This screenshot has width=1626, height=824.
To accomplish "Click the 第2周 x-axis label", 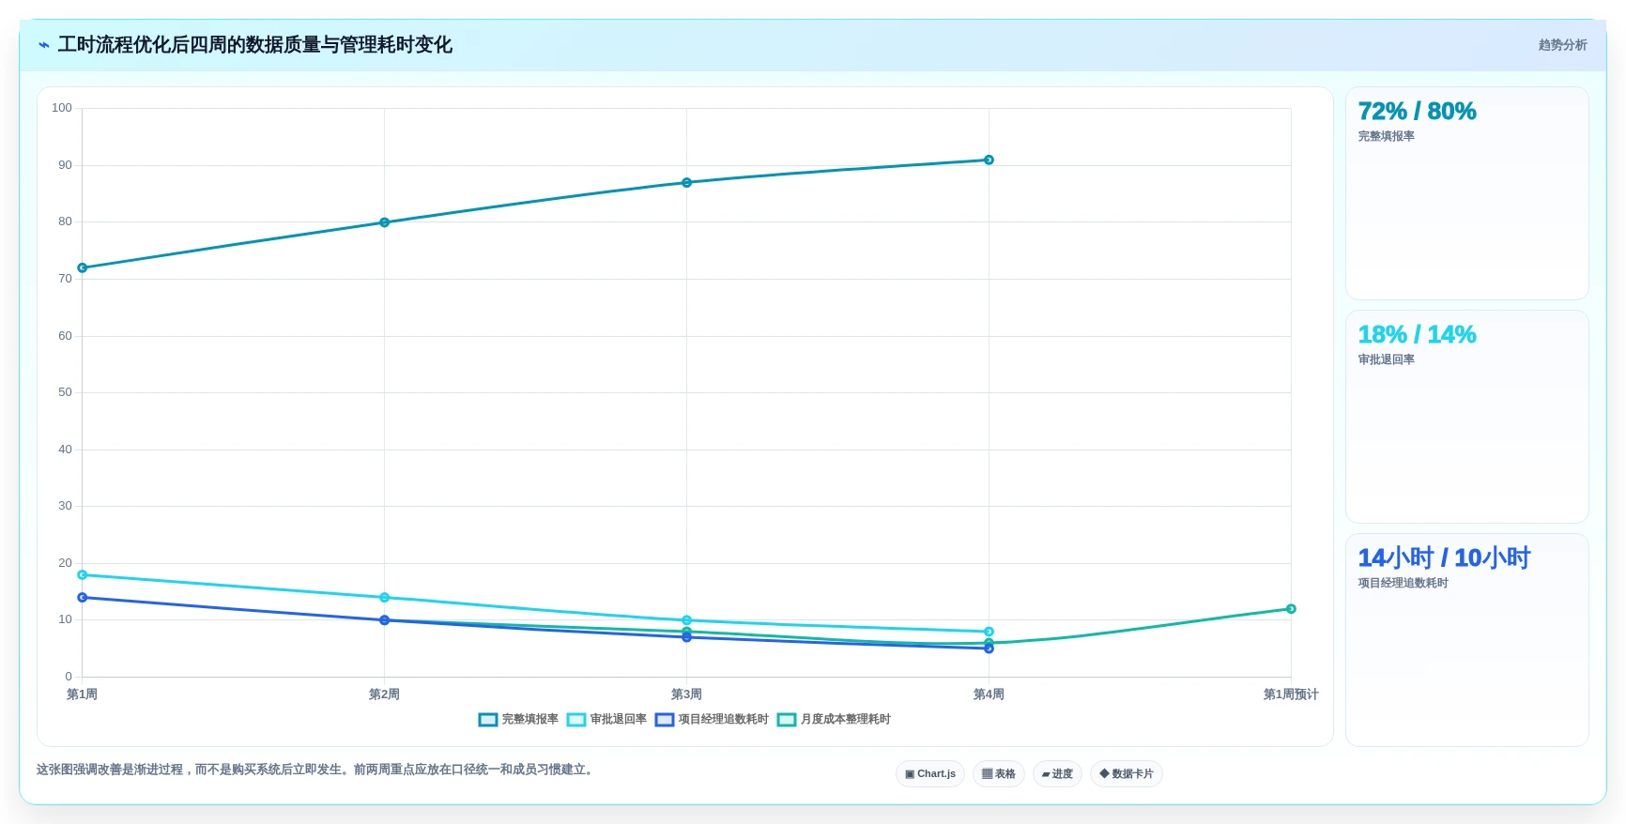I will 384,694.
